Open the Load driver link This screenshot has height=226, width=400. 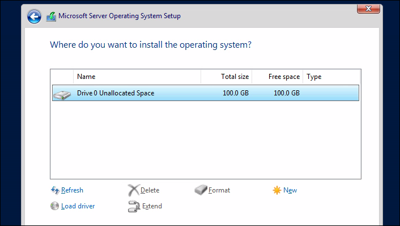(78, 206)
